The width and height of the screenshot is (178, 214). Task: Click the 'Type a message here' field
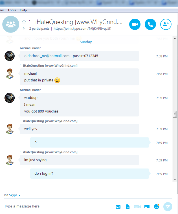(59, 206)
